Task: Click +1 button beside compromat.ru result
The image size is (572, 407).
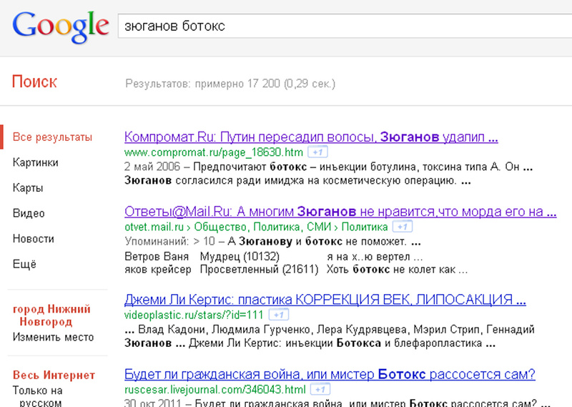Action: pyautogui.click(x=317, y=152)
